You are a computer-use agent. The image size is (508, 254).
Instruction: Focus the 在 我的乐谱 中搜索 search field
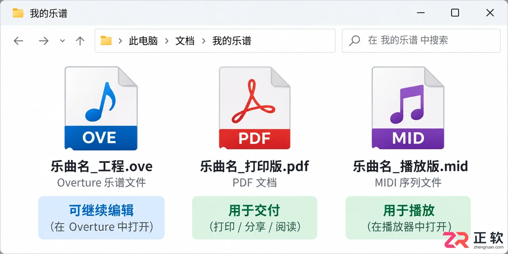pyautogui.click(x=421, y=41)
